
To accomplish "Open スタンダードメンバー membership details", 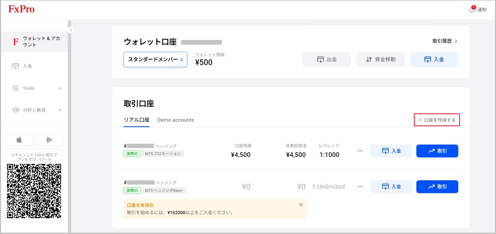I will click(155, 59).
